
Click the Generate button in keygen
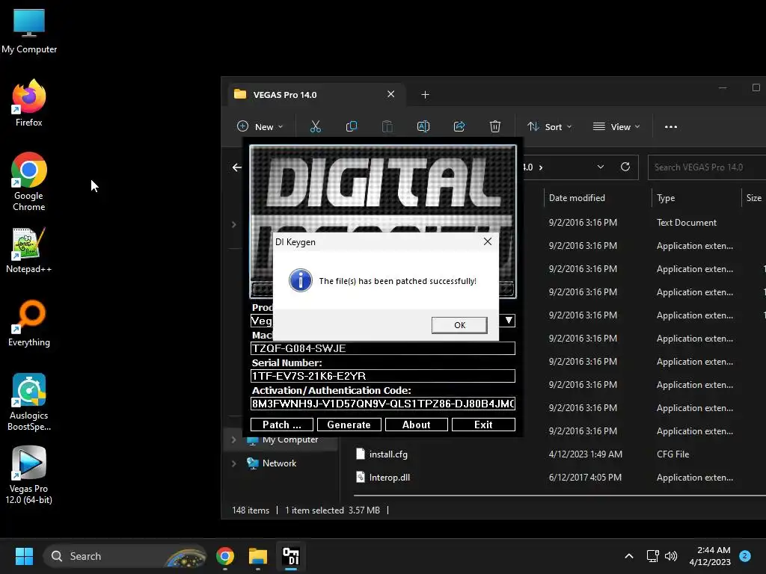click(x=349, y=425)
